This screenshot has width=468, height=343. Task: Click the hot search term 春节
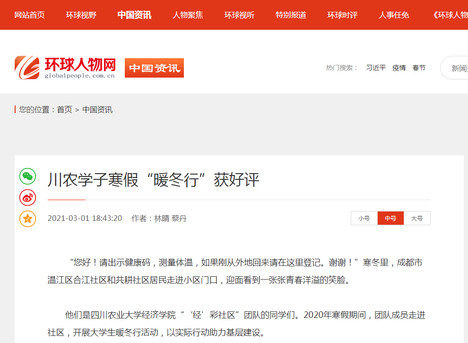coord(419,68)
